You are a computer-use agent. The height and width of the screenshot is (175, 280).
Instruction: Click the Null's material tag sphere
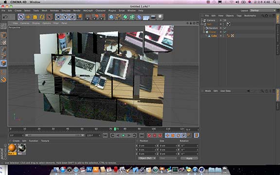pos(228,24)
